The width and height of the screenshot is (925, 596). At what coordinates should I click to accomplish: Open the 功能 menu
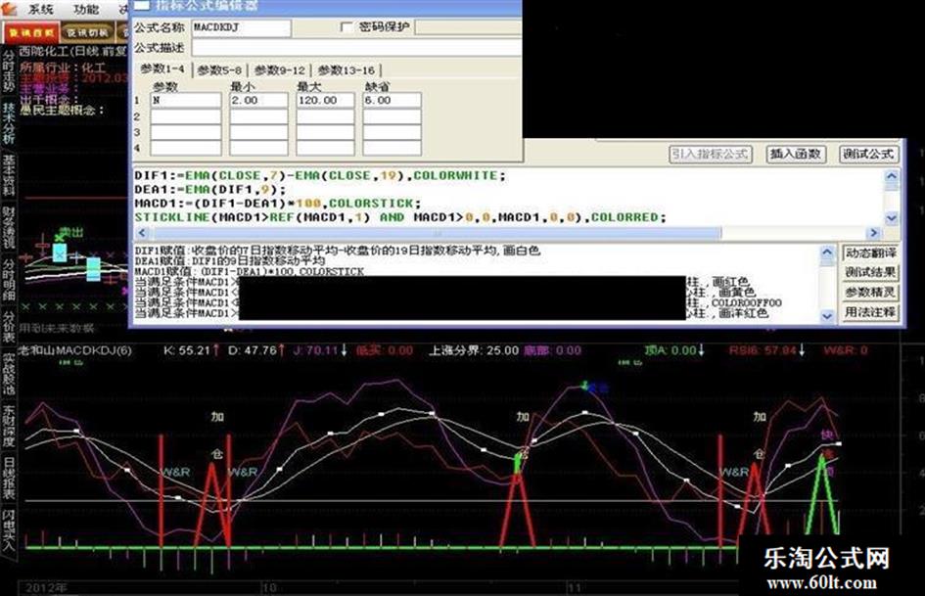click(x=85, y=9)
